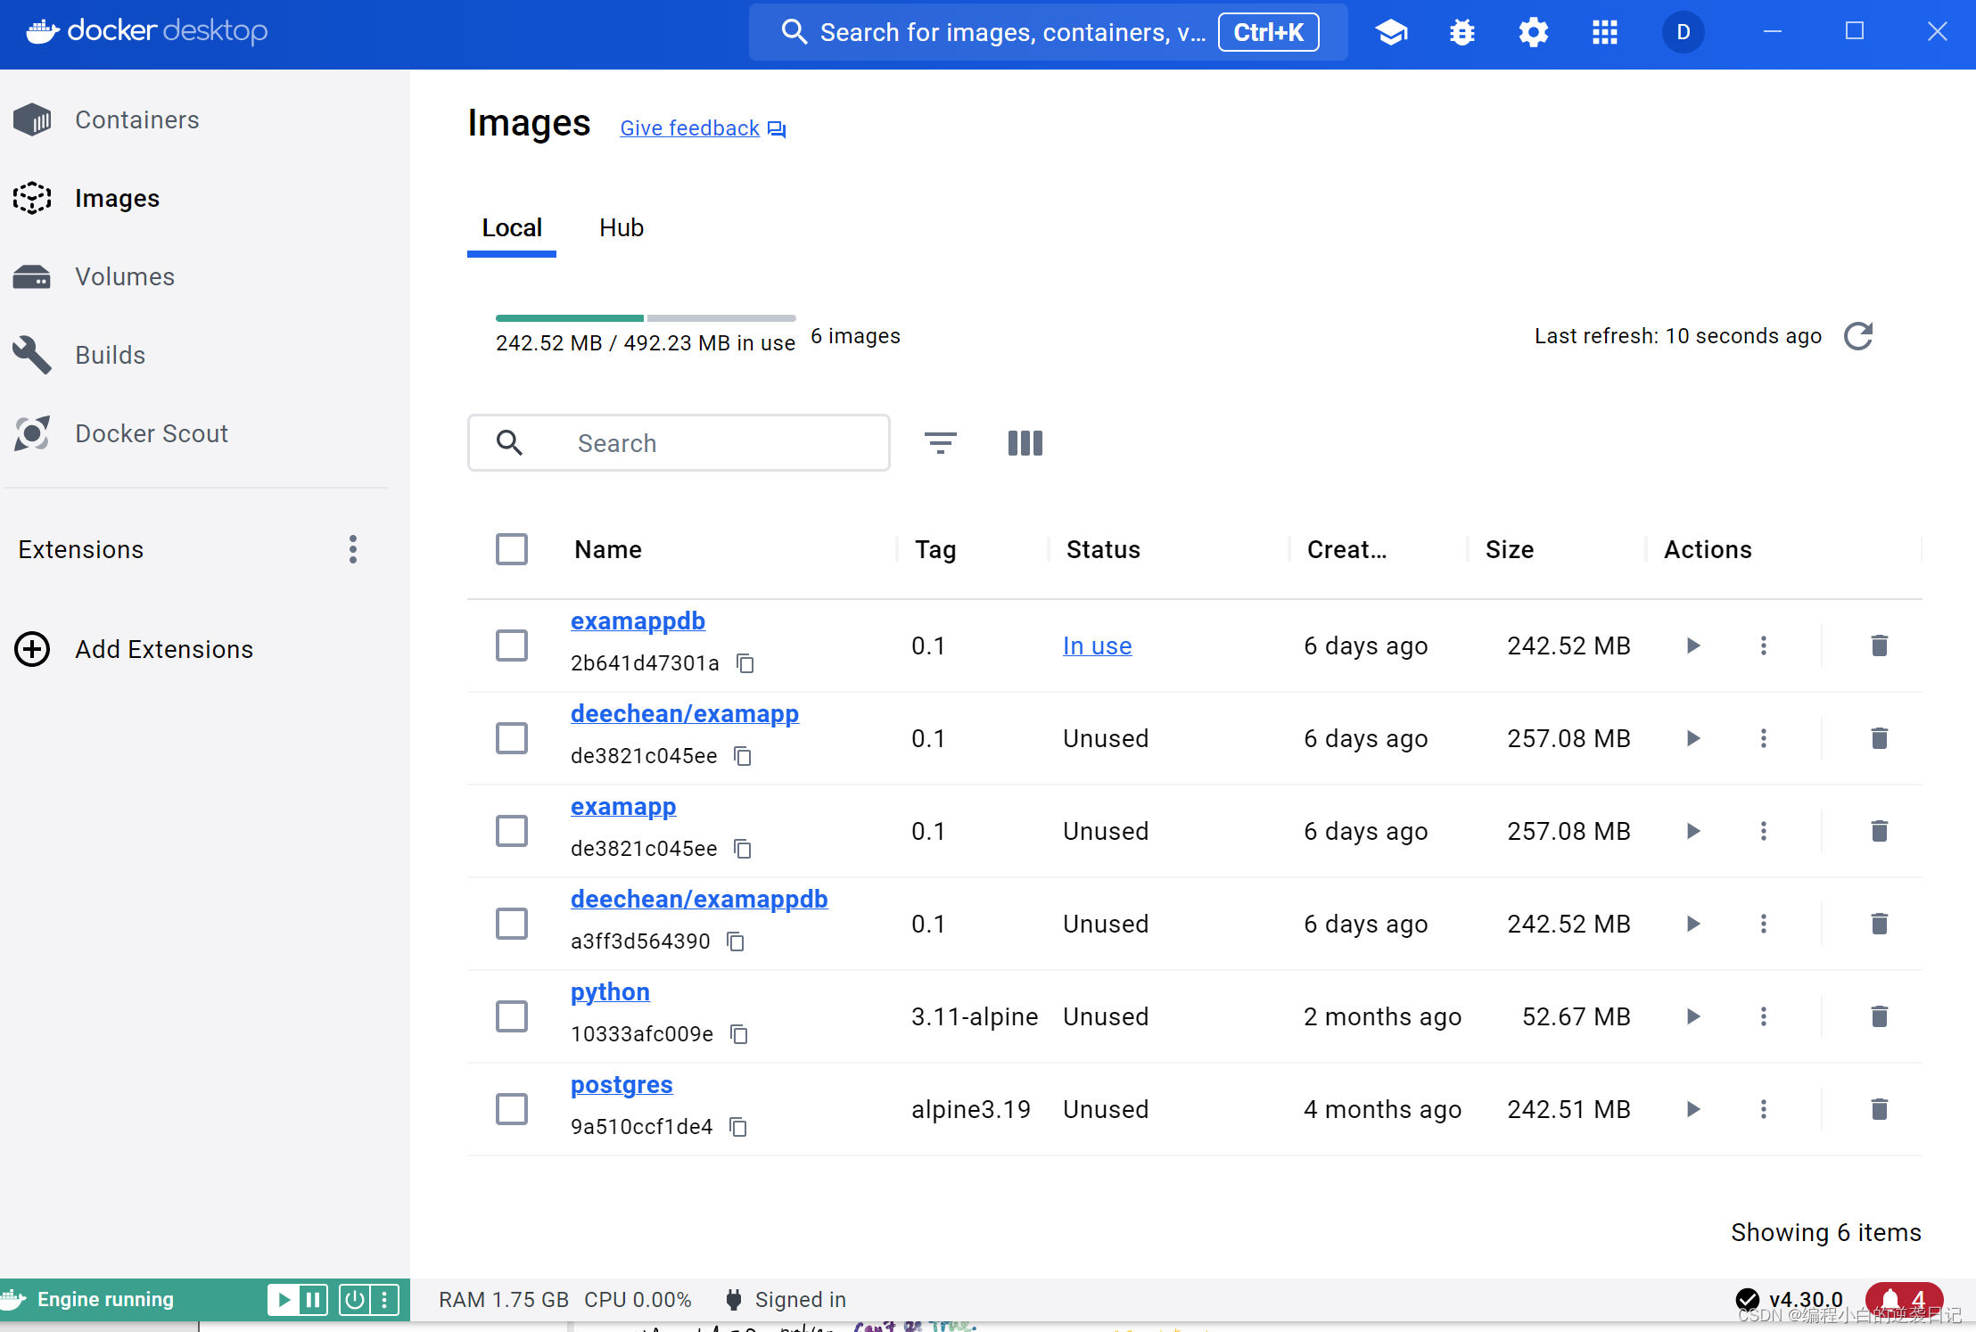1976x1332 pixels.
Task: Check the deechean/examapp row checkbox
Action: pos(512,738)
